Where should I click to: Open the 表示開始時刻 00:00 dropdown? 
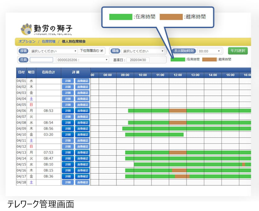[x=209, y=51]
